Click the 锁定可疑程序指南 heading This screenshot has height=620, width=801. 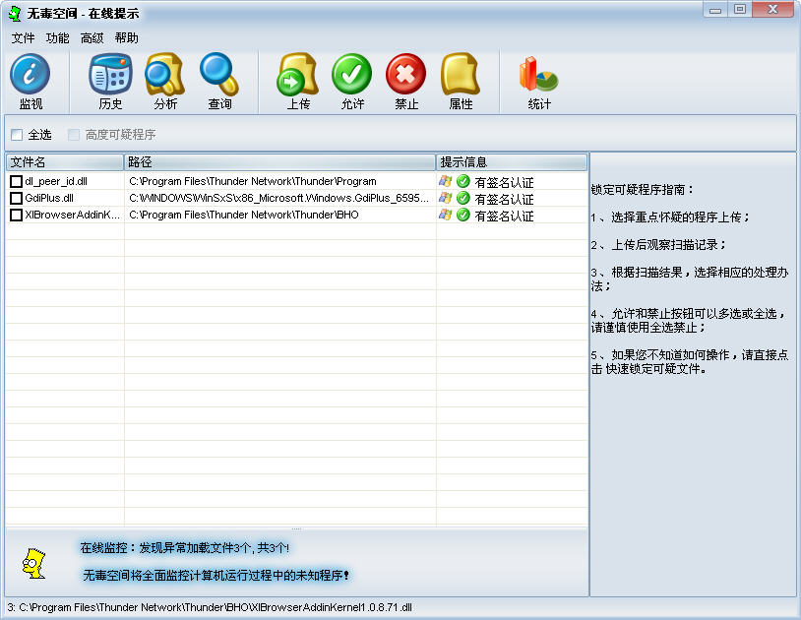[x=643, y=190]
